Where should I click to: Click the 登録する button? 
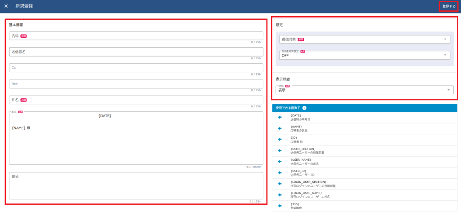point(448,6)
